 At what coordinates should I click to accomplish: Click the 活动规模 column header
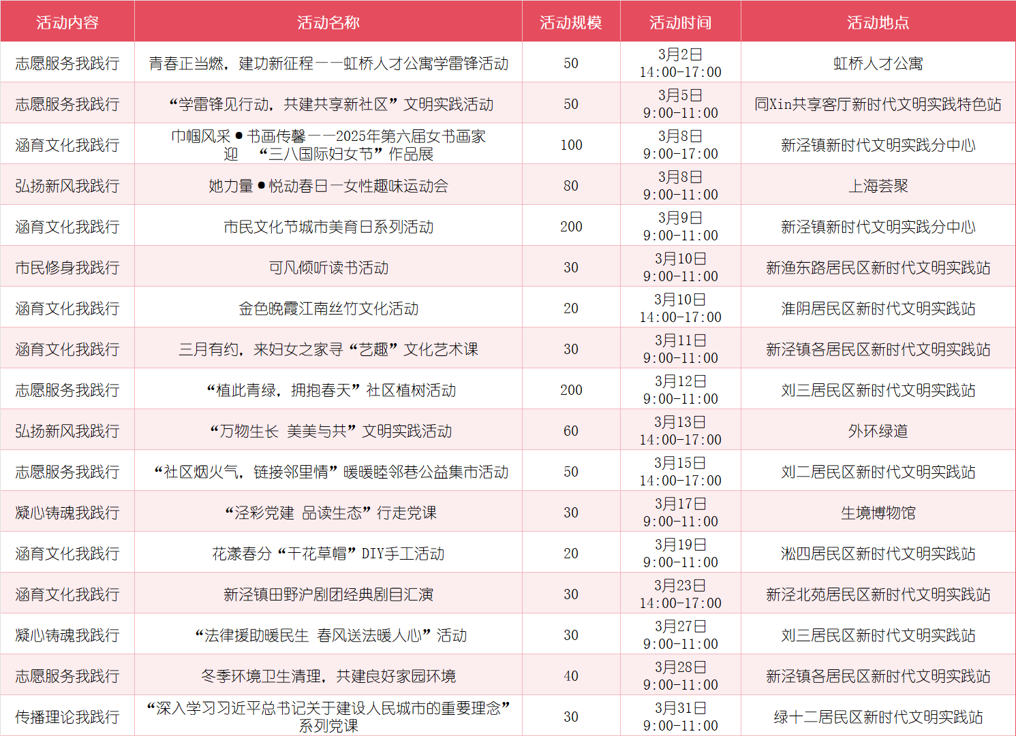click(571, 21)
